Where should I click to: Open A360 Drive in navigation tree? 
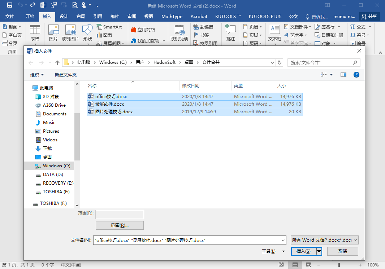(x=51, y=105)
